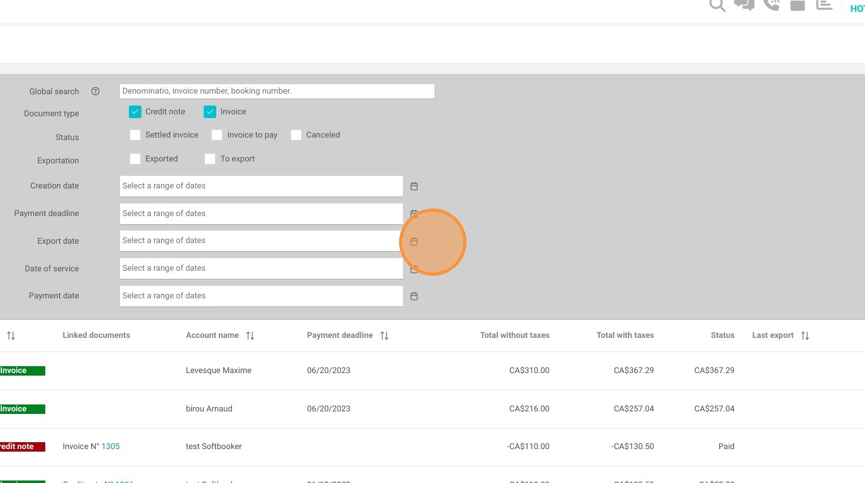Click the Last export header label
The width and height of the screenshot is (865, 483).
click(x=773, y=335)
